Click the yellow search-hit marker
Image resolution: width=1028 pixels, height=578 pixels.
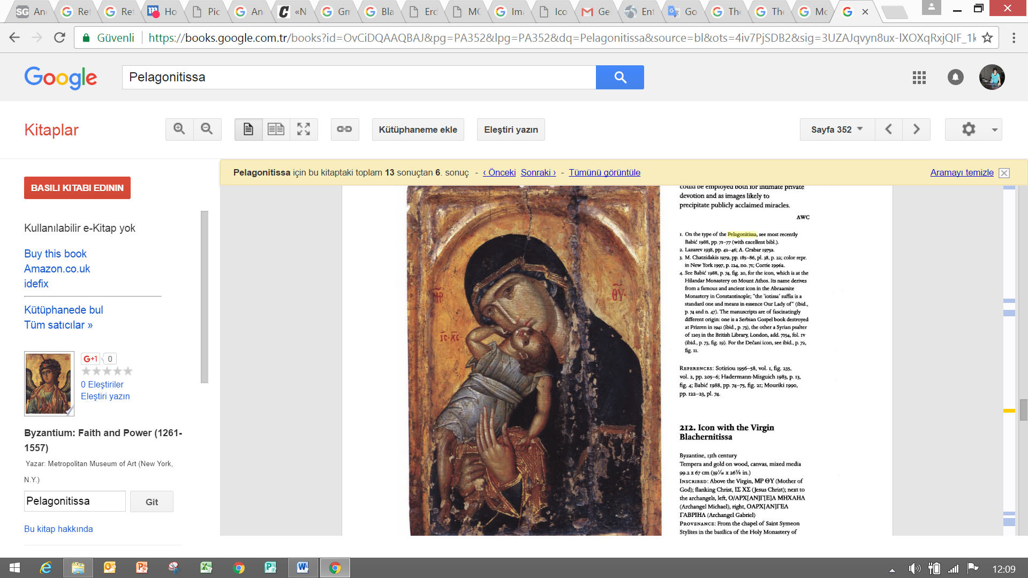[x=1009, y=410]
